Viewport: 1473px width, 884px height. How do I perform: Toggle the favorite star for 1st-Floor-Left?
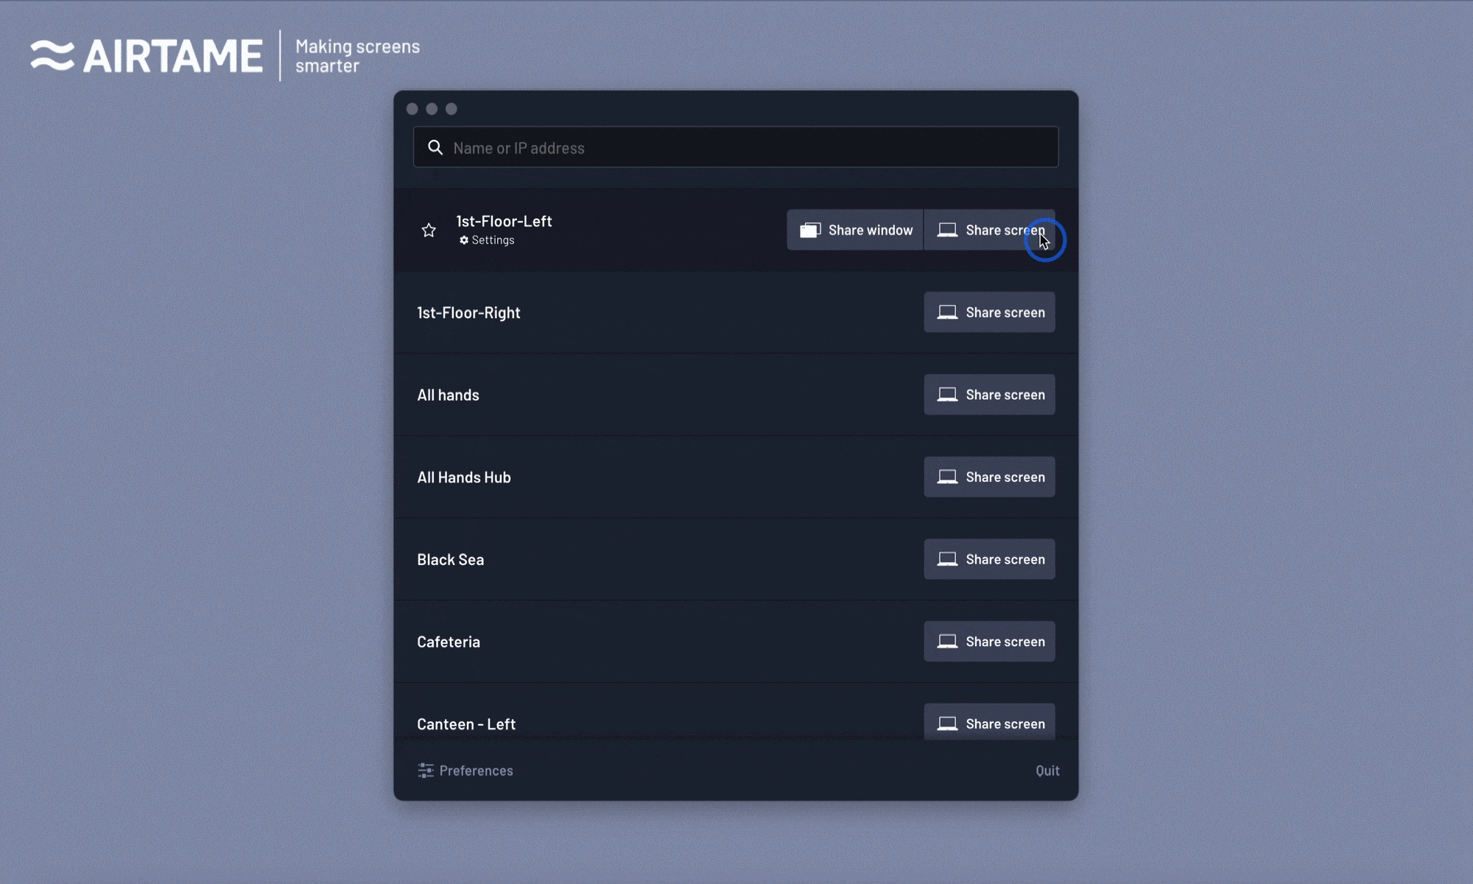(x=429, y=229)
